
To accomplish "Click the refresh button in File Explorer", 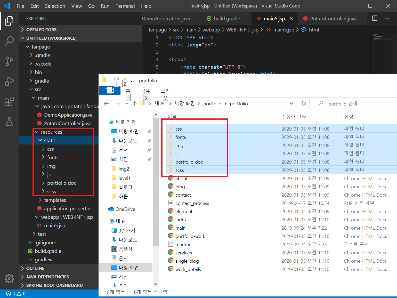I will click(x=304, y=103).
